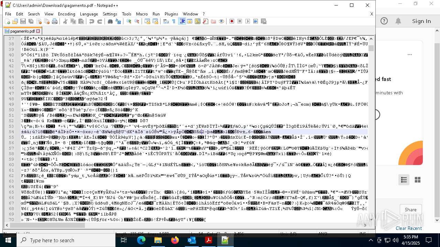Click the New file toolbar icon
Image resolution: width=440 pixels, height=247 pixels.
click(7, 21)
